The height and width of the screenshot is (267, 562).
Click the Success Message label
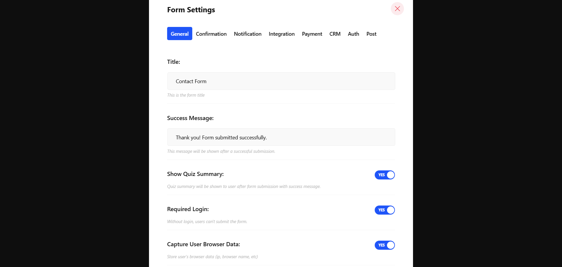point(190,118)
